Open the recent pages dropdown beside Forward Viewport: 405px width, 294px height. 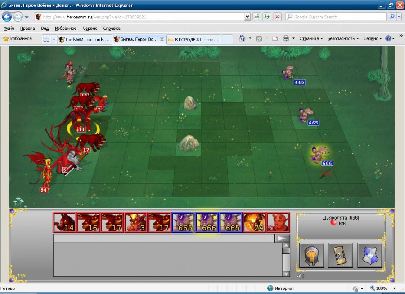[x=27, y=17]
